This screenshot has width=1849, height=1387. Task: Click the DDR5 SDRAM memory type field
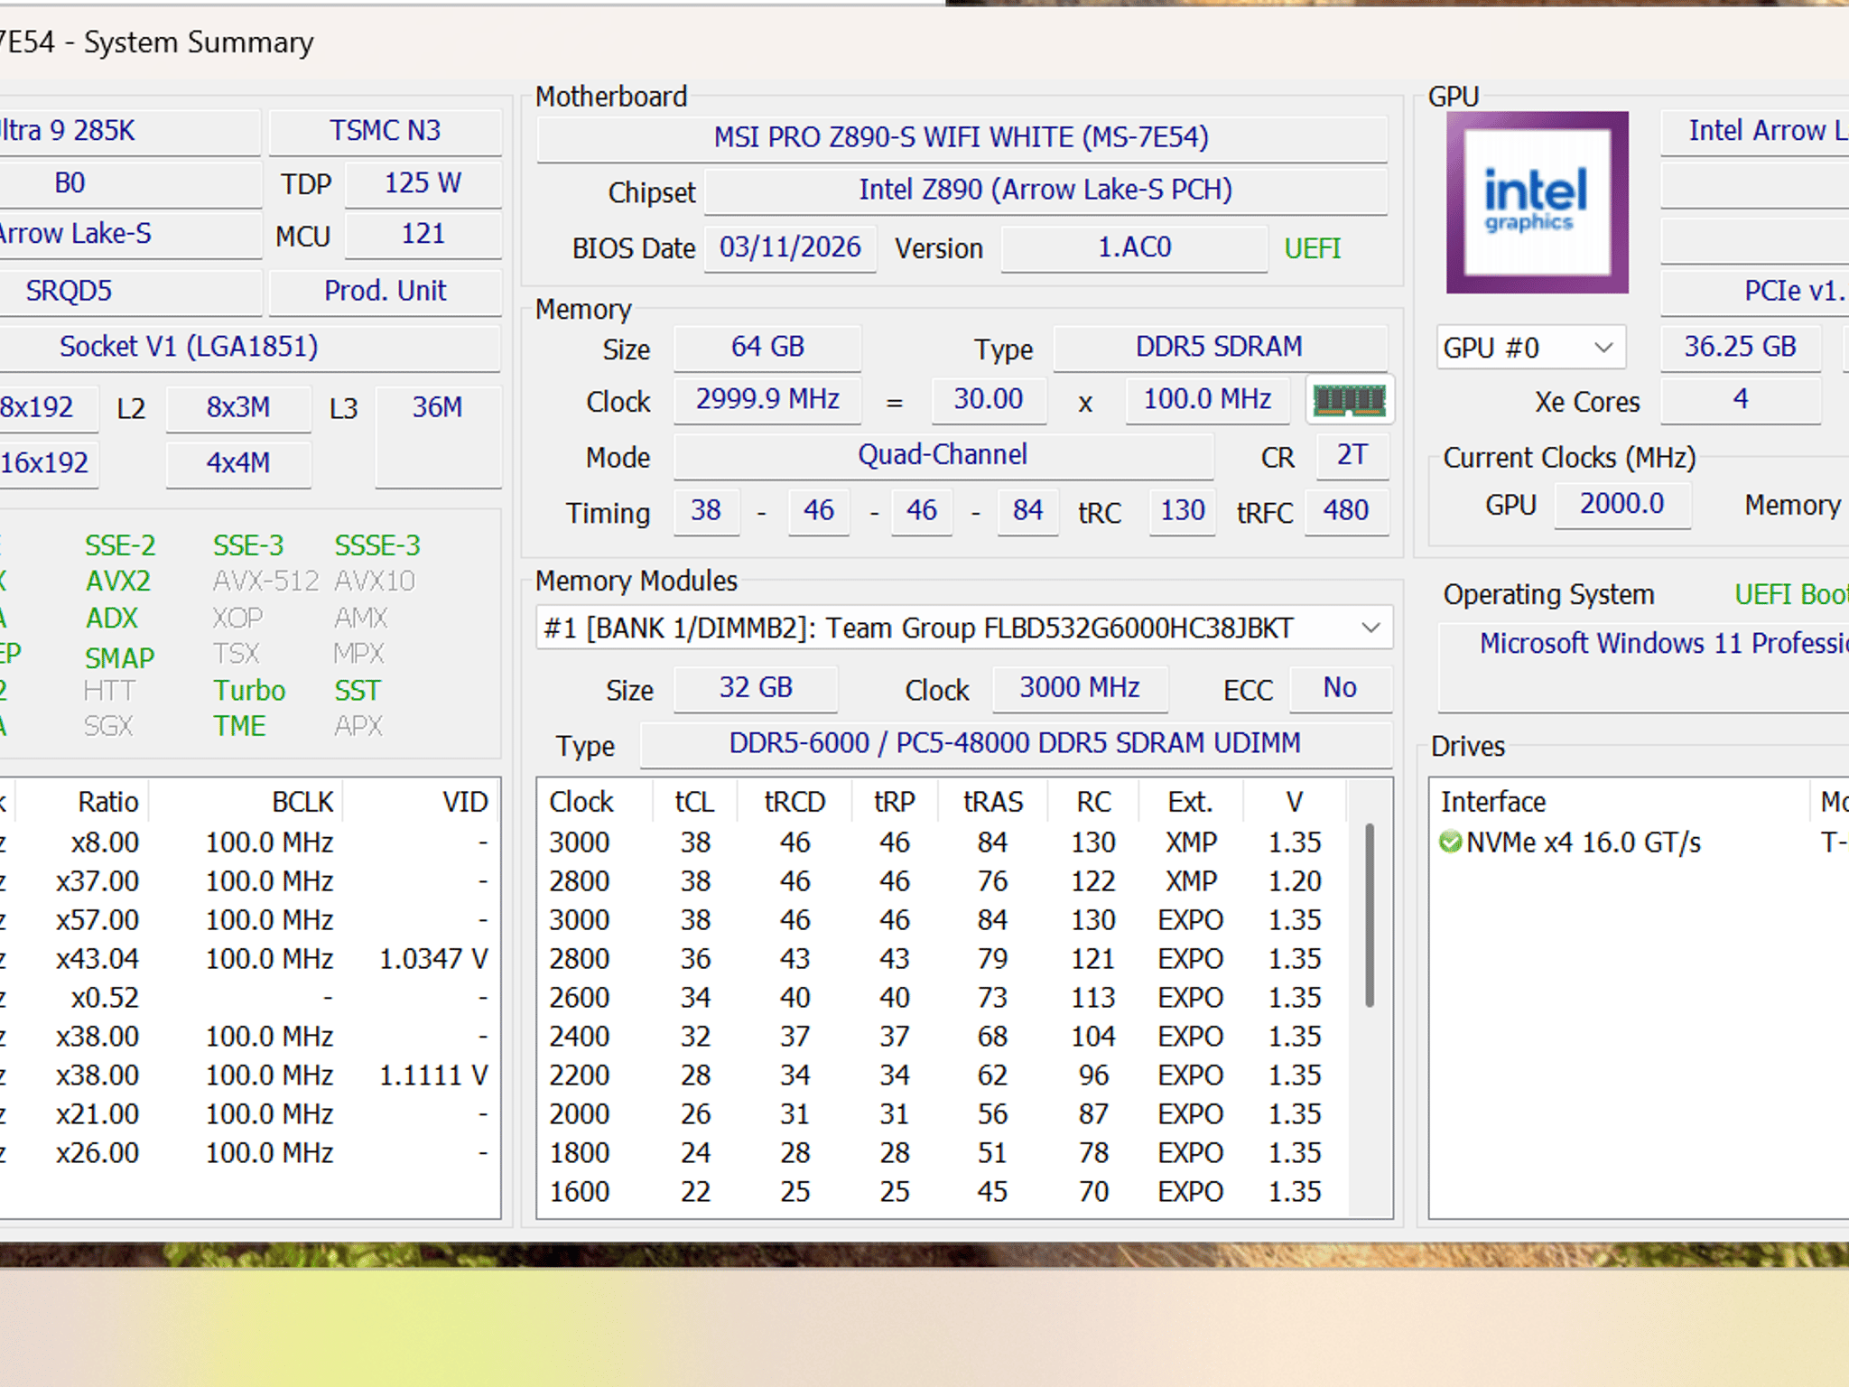1220,347
